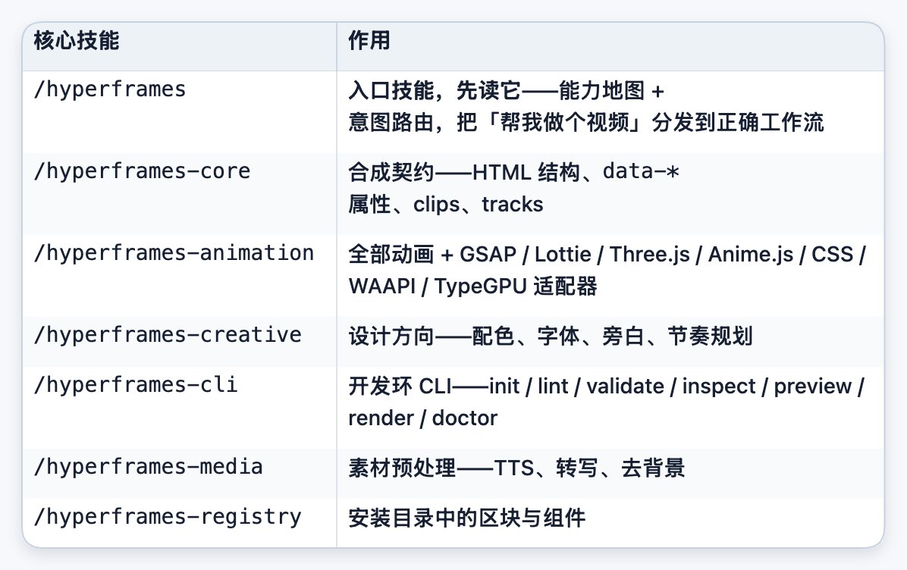Click the data-* code snippet
The image size is (907, 570).
(x=641, y=171)
